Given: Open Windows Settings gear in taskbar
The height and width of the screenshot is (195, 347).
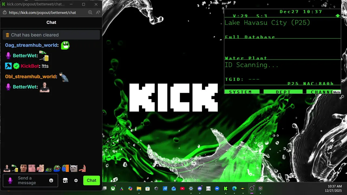Looking at the screenshot, I should [x=191, y=188].
